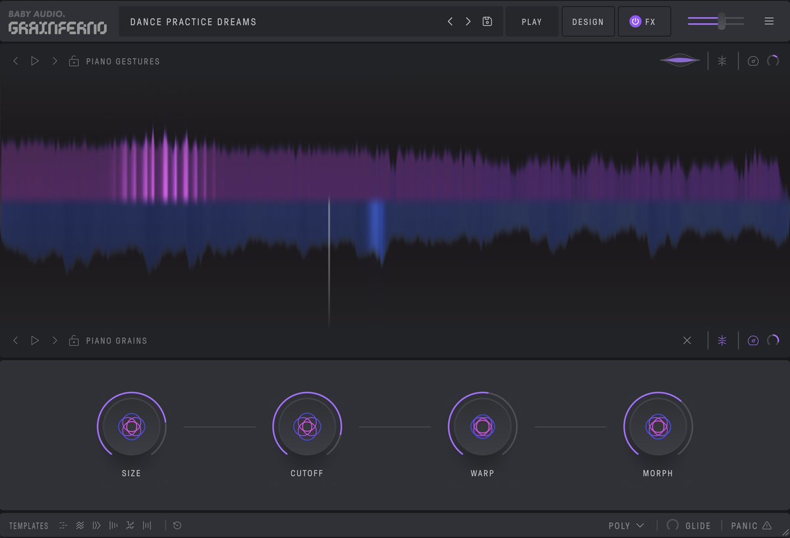
Task: Switch to the PLAY view
Action: (x=532, y=22)
